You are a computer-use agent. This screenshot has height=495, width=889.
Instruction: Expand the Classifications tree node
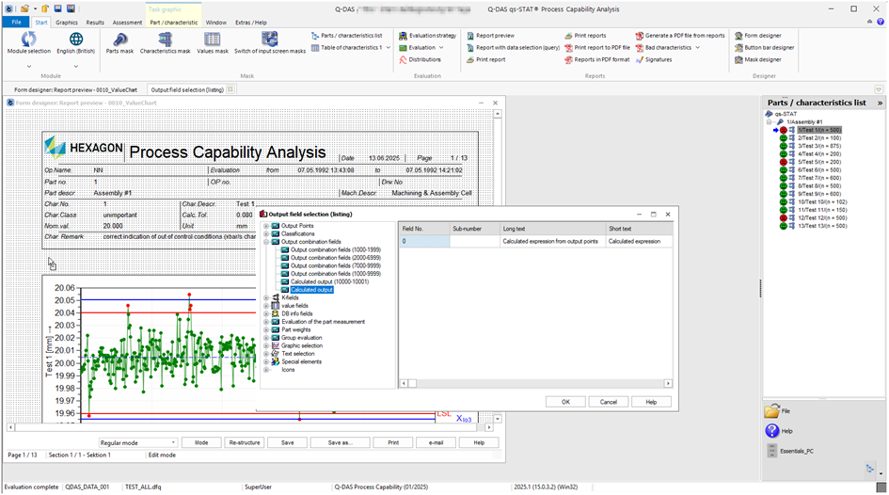click(x=266, y=233)
